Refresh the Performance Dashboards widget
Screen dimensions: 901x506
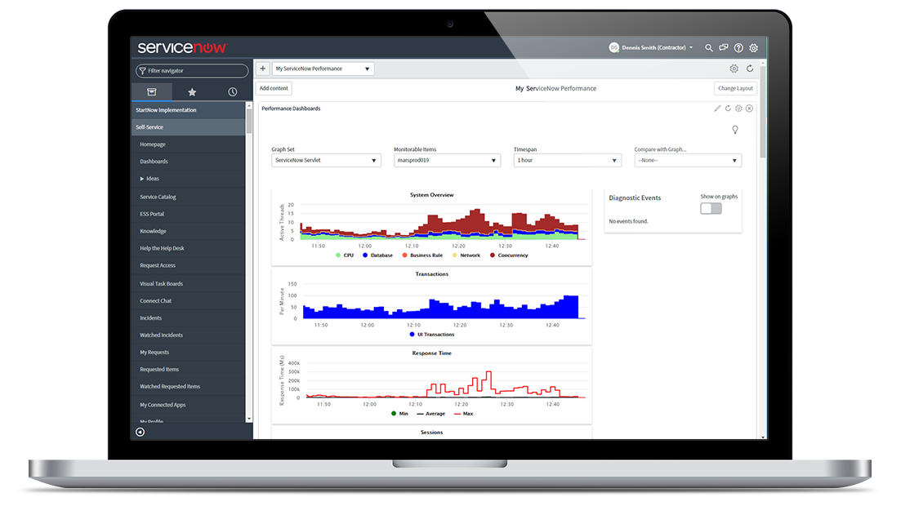(x=728, y=108)
